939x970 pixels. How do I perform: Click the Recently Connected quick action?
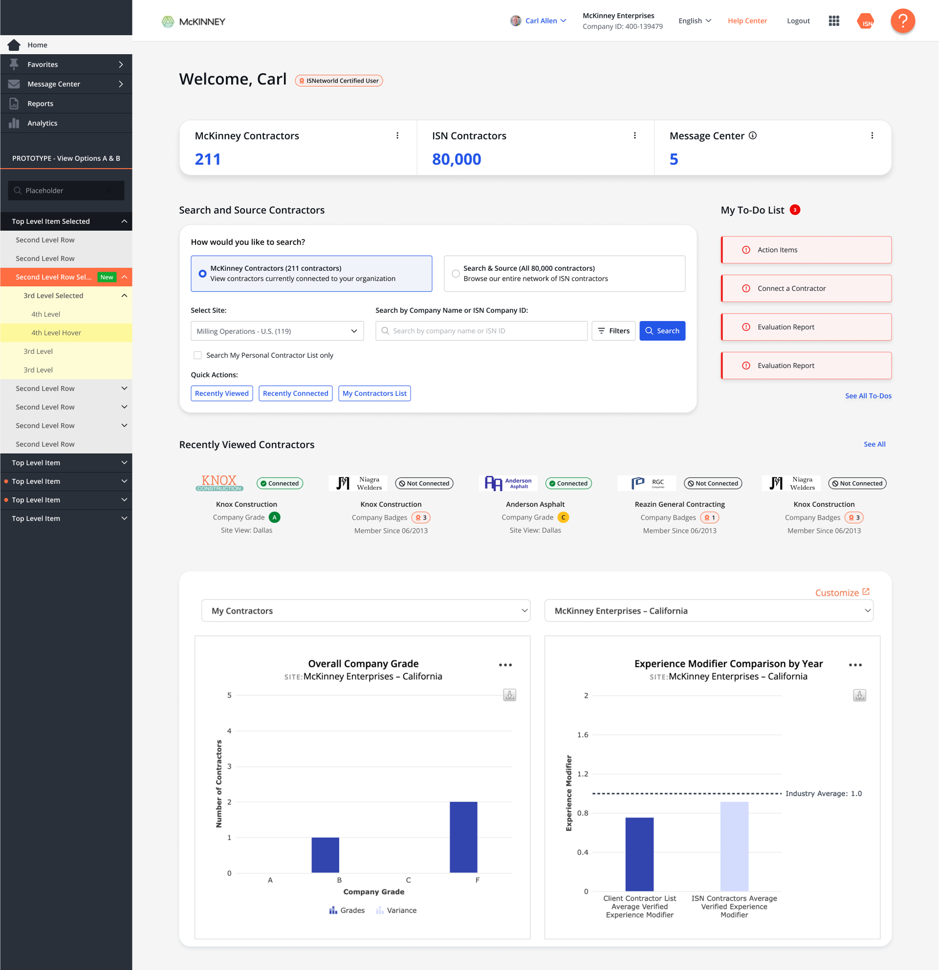(296, 393)
